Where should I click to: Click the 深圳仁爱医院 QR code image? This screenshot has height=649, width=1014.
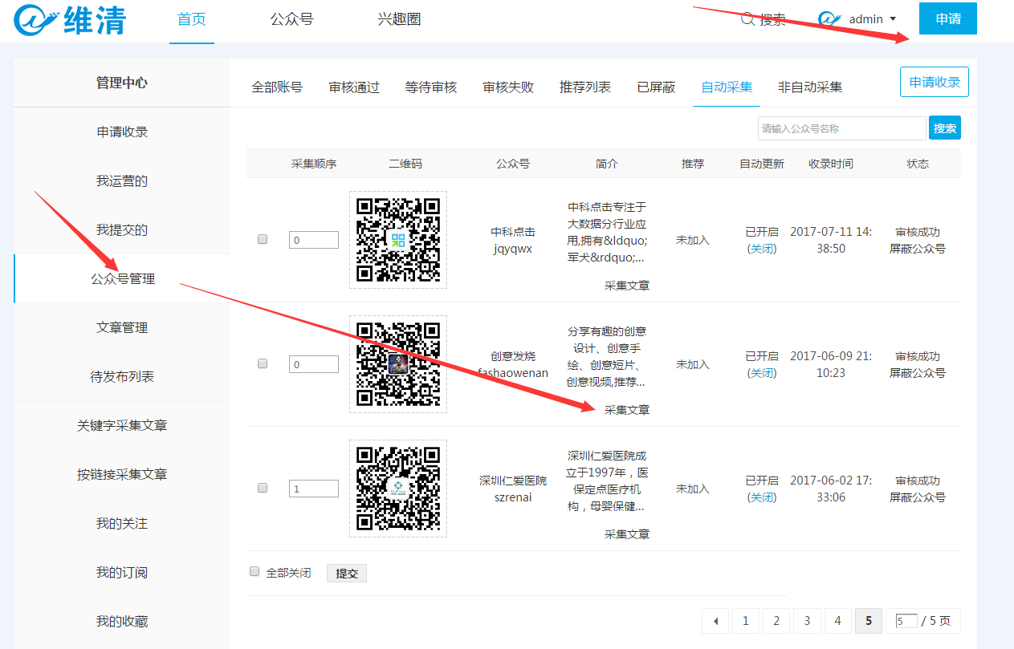398,488
